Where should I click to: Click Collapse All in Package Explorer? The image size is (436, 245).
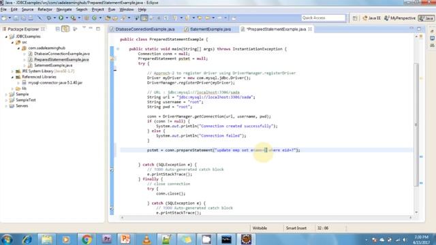[x=57, y=29]
